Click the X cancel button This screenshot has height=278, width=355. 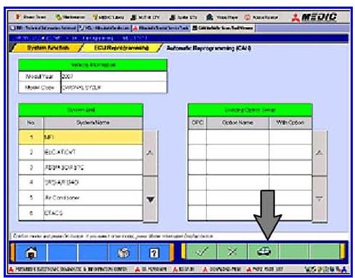[x=233, y=252]
